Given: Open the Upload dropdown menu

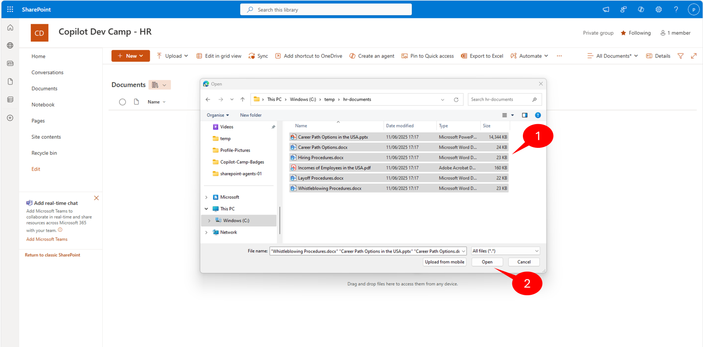Looking at the screenshot, I should pyautogui.click(x=172, y=56).
